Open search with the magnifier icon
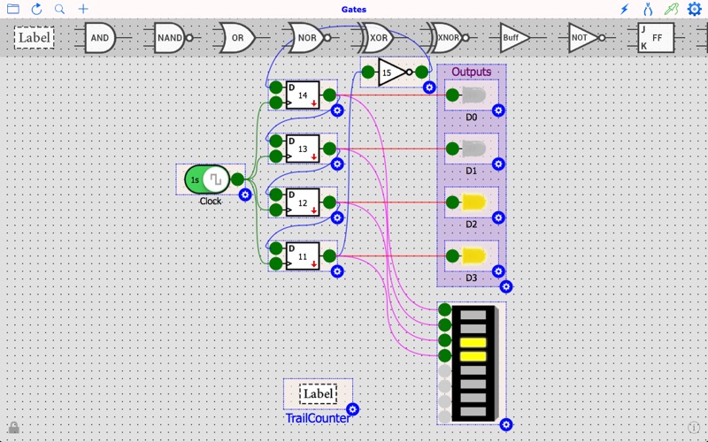The width and height of the screenshot is (708, 442). tap(59, 9)
